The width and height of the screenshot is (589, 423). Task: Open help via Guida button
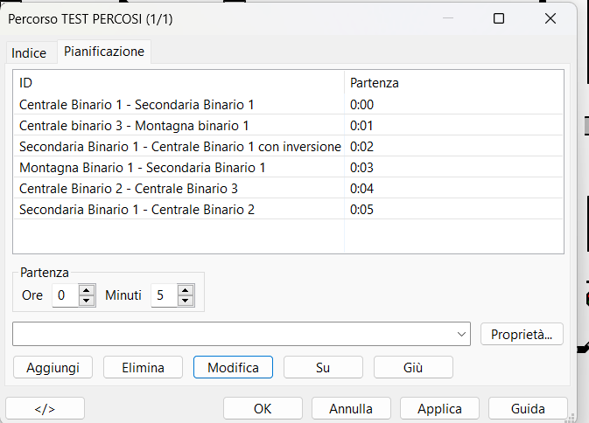pyautogui.click(x=528, y=408)
